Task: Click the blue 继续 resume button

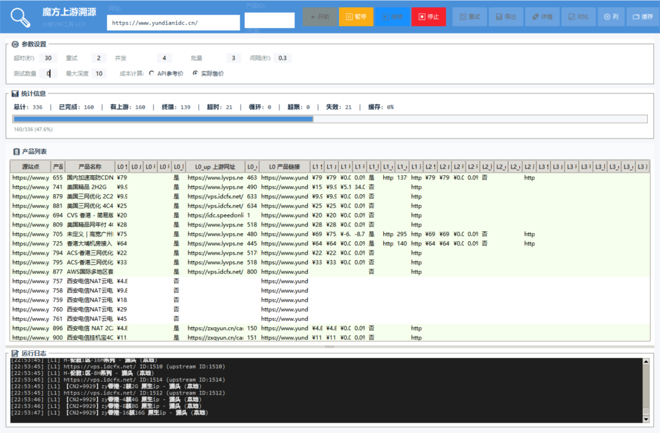Action: (392, 17)
